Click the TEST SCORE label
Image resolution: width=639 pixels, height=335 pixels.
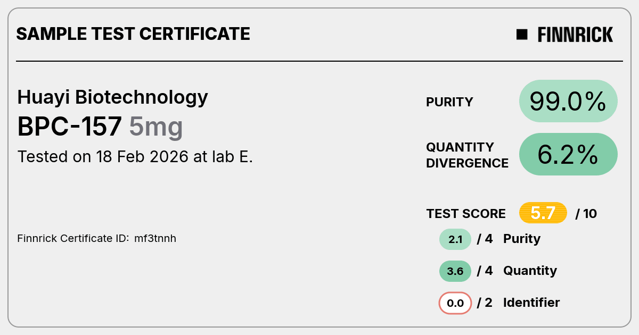(466, 214)
